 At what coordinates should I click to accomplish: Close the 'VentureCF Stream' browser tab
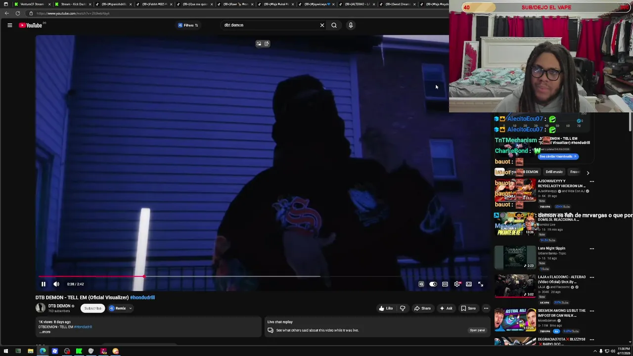click(x=50, y=4)
